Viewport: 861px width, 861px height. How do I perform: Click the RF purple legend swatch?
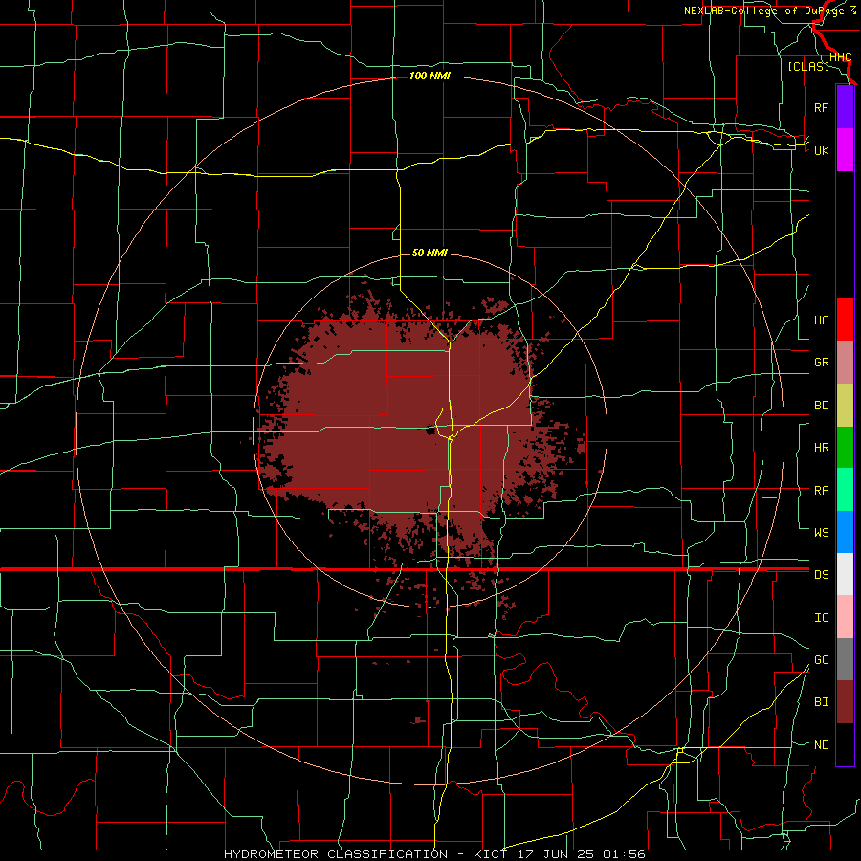(x=845, y=107)
